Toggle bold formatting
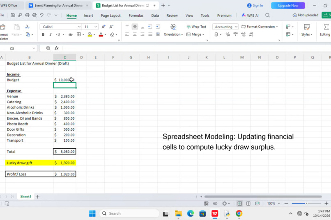 (43, 34)
